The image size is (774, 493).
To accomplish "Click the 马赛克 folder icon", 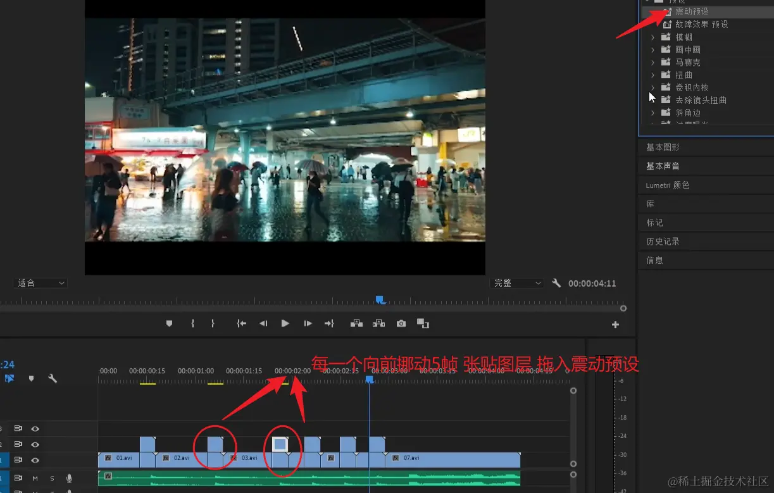I will 666,62.
